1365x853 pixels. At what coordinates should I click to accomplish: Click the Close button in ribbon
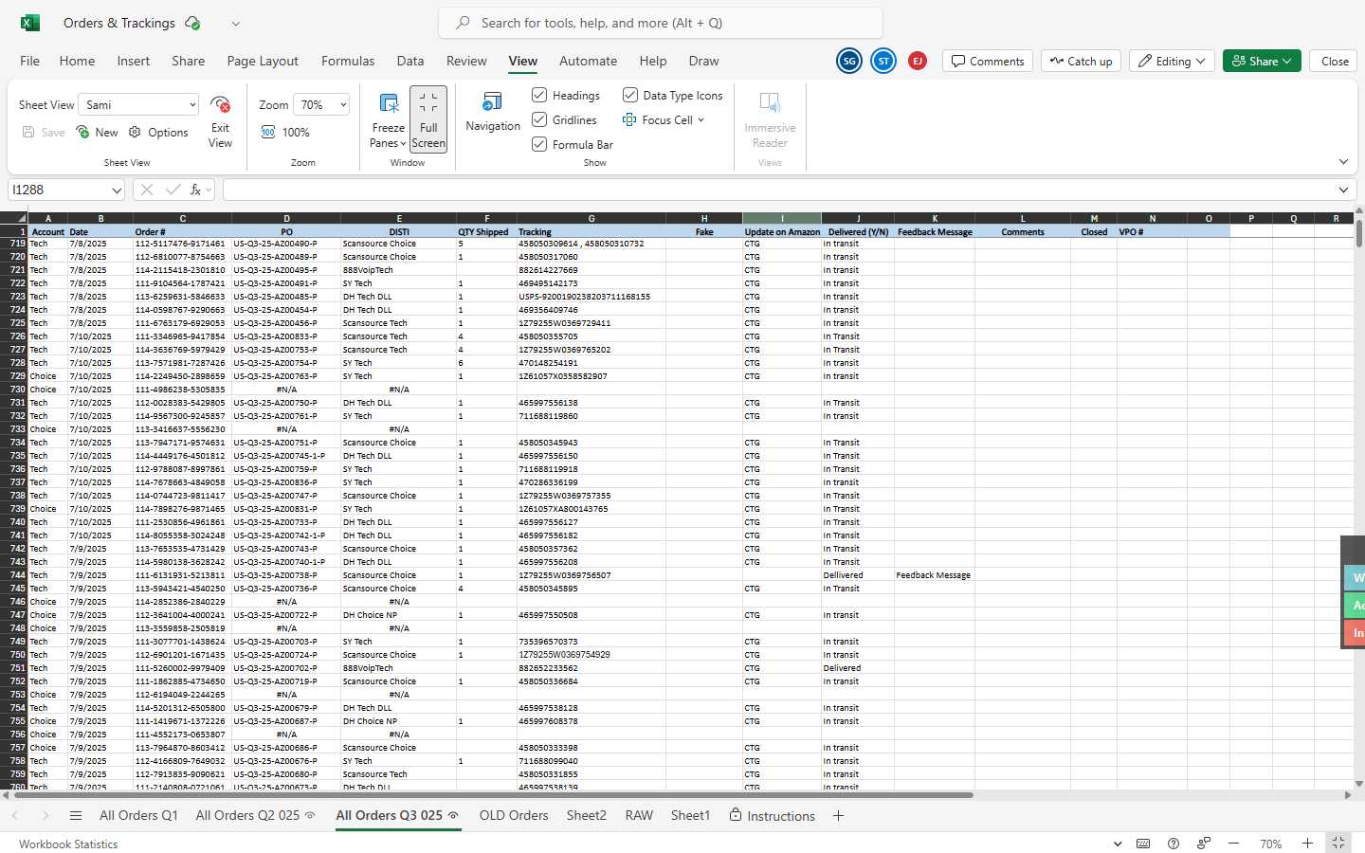coord(1335,61)
